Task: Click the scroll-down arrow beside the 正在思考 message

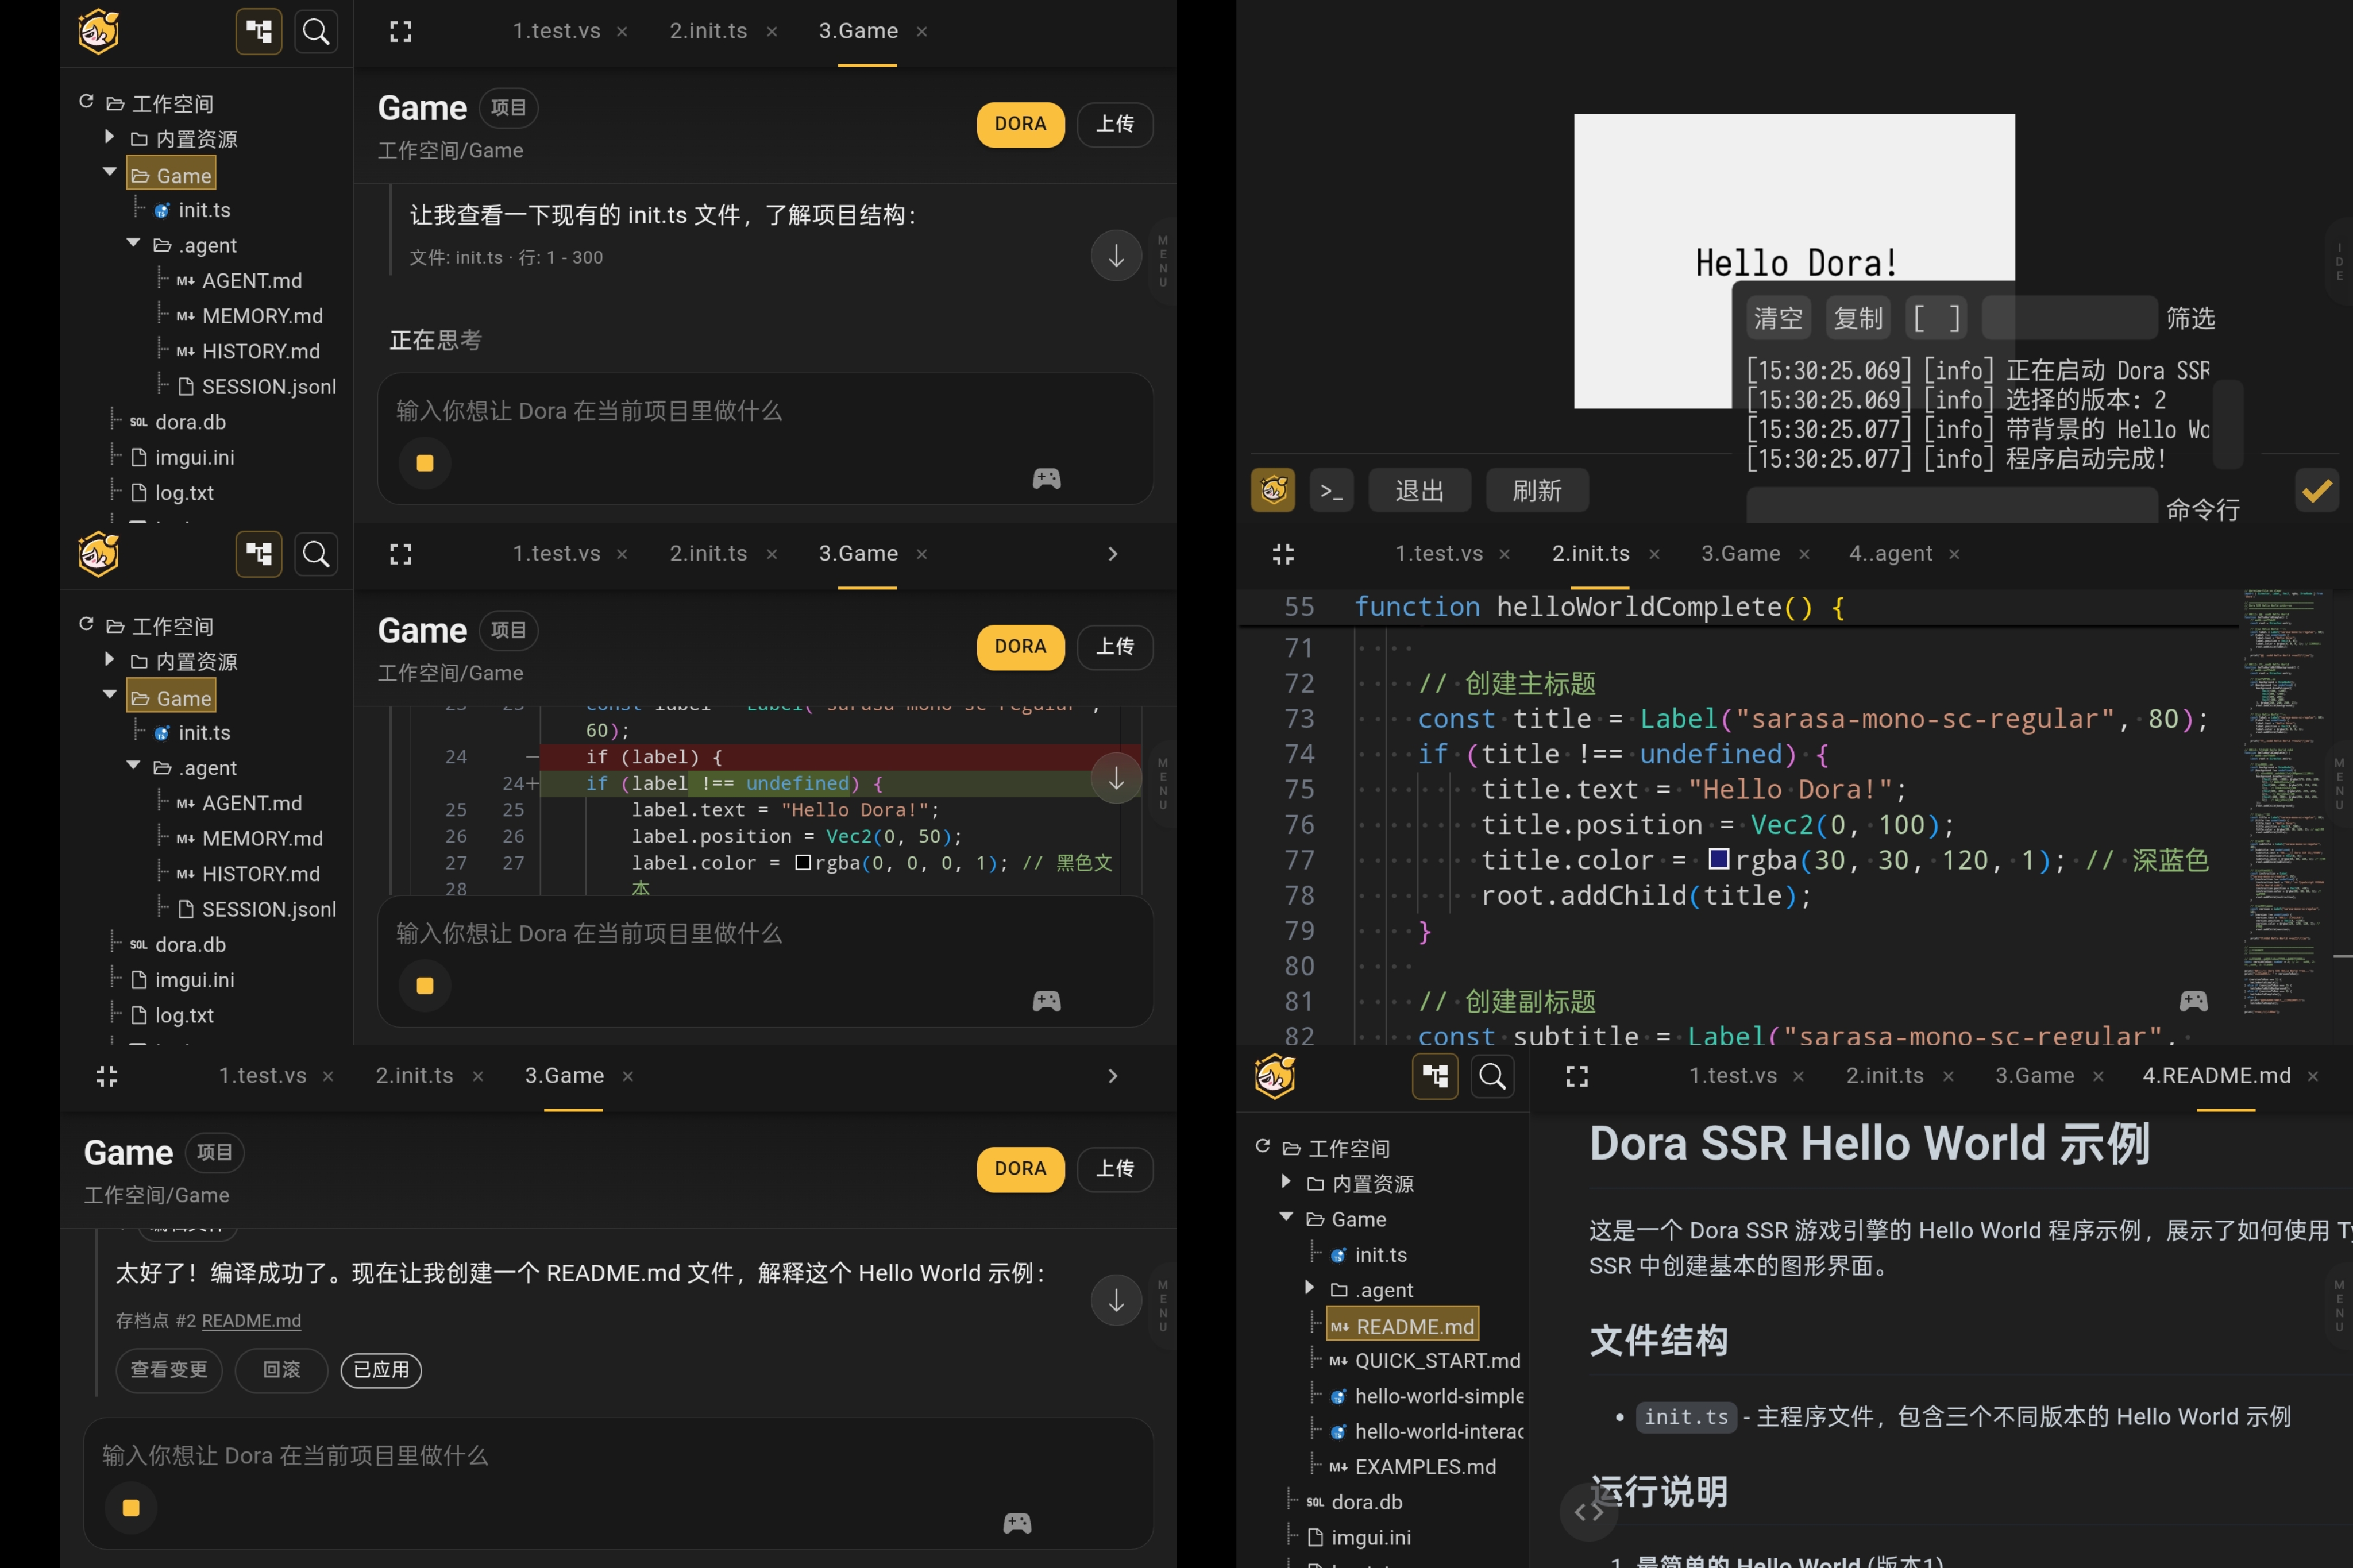Action: point(1116,257)
